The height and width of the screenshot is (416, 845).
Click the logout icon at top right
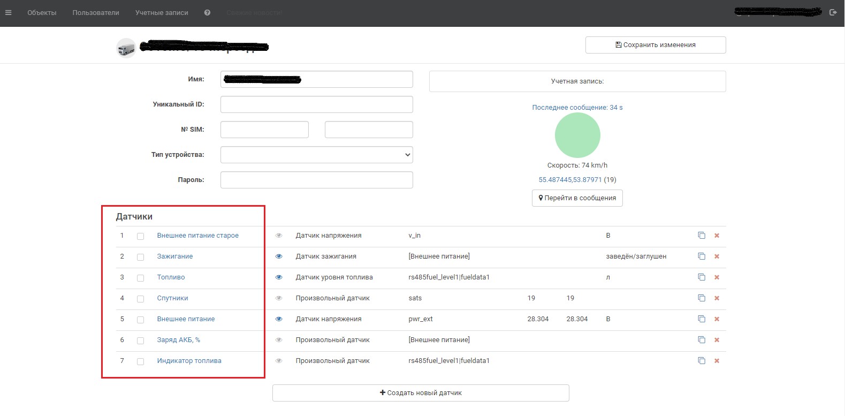tap(833, 12)
